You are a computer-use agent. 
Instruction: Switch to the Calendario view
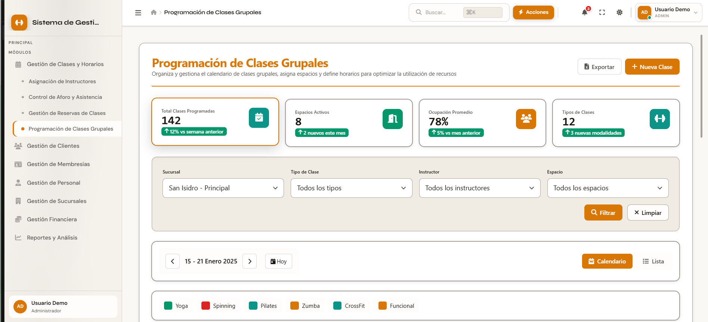pyautogui.click(x=607, y=261)
